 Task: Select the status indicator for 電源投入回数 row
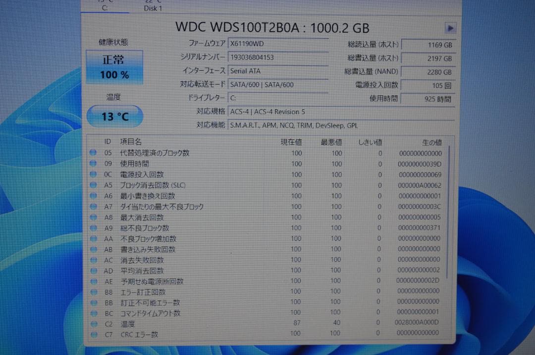point(93,175)
